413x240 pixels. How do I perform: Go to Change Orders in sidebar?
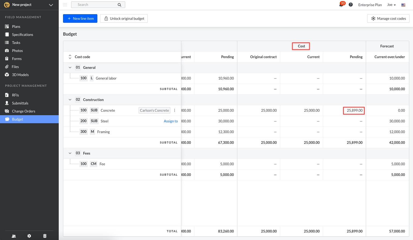click(x=24, y=111)
